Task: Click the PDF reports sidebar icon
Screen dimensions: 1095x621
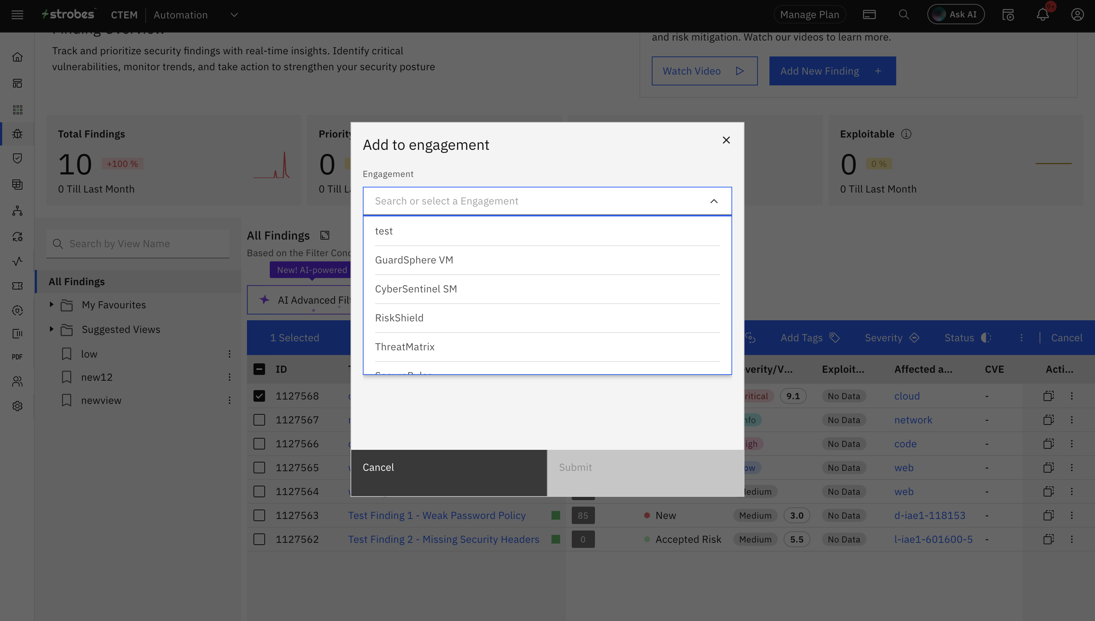Action: (17, 357)
